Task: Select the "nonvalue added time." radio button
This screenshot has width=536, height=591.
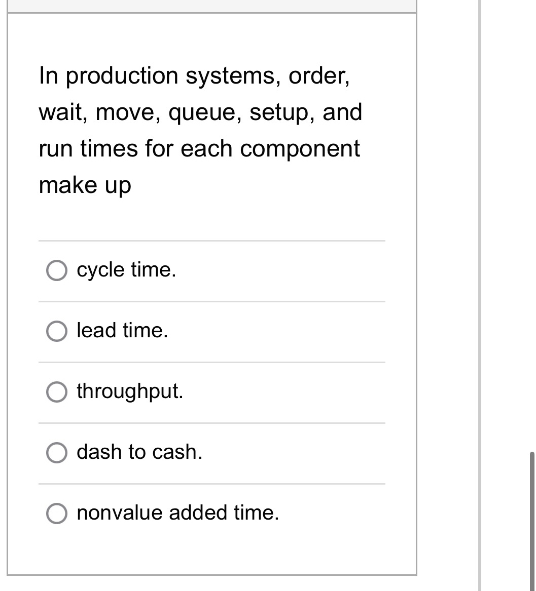Action: 57,514
